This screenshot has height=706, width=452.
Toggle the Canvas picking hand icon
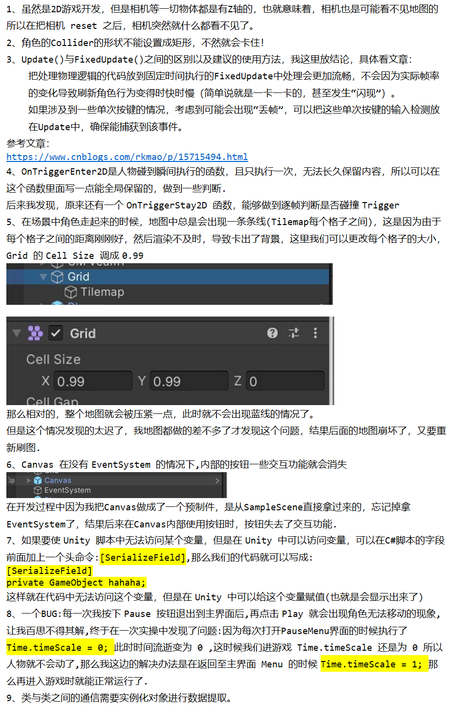point(12,480)
